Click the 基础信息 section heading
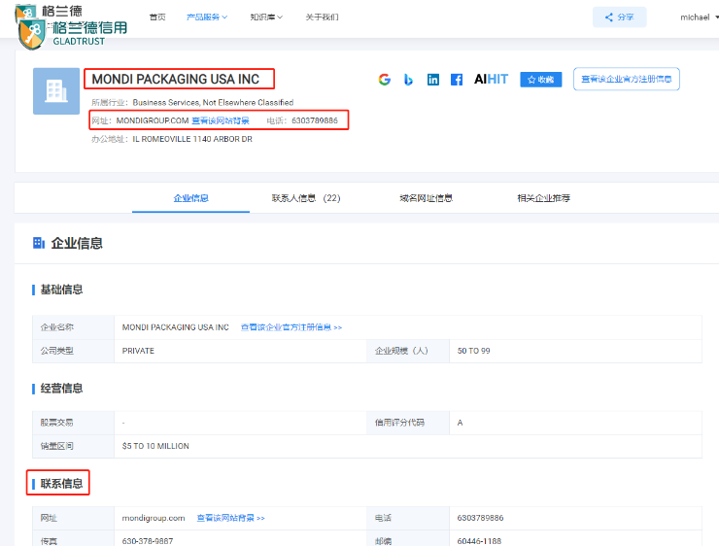The height and width of the screenshot is (546, 719). 61,290
